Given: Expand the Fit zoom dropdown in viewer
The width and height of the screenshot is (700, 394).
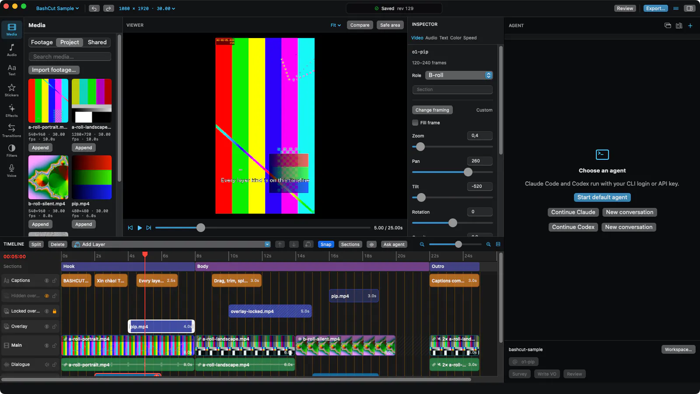Looking at the screenshot, I should (x=336, y=25).
